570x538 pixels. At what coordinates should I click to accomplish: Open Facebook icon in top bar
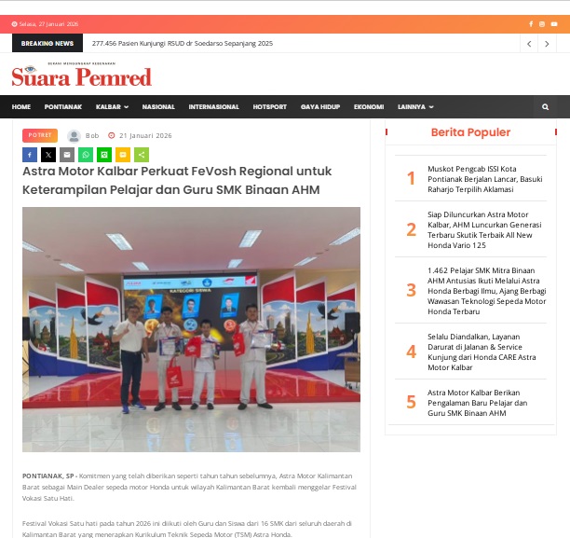tap(533, 24)
